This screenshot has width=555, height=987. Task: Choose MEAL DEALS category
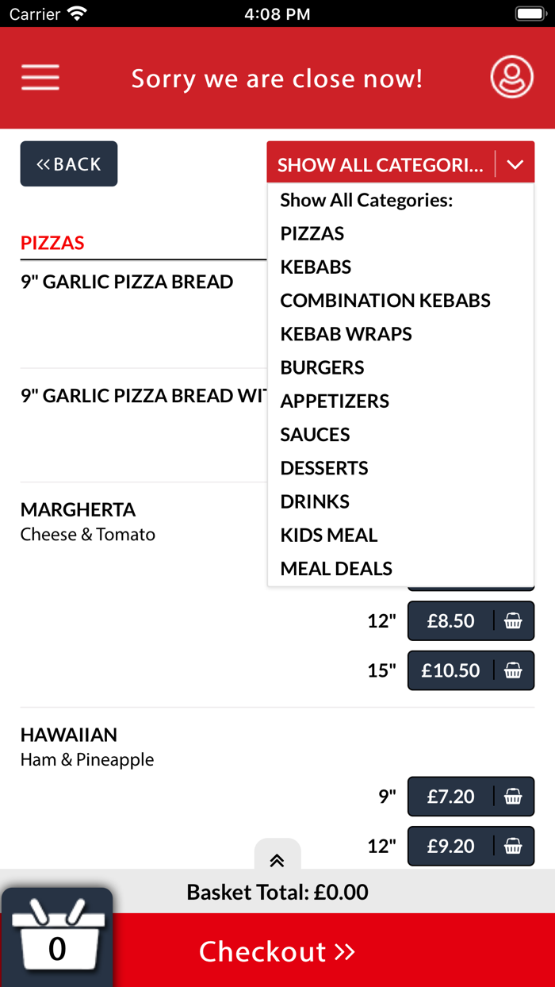(x=335, y=568)
